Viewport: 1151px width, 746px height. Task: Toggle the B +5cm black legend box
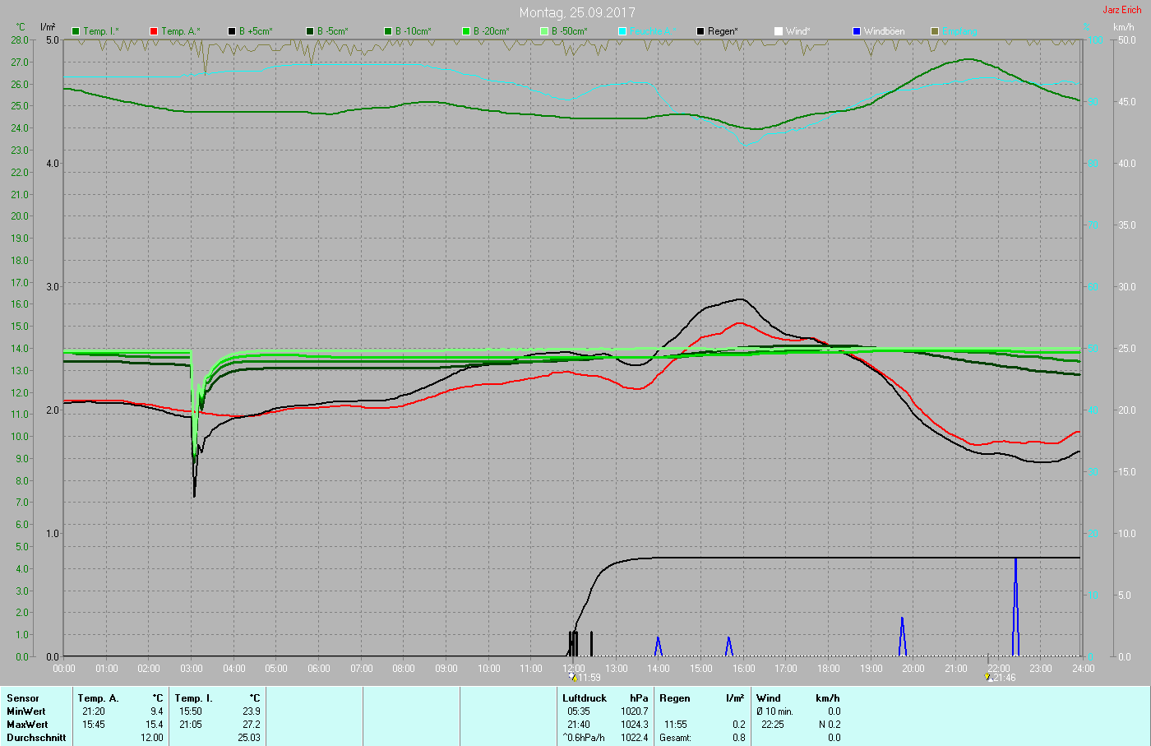pyautogui.click(x=232, y=31)
